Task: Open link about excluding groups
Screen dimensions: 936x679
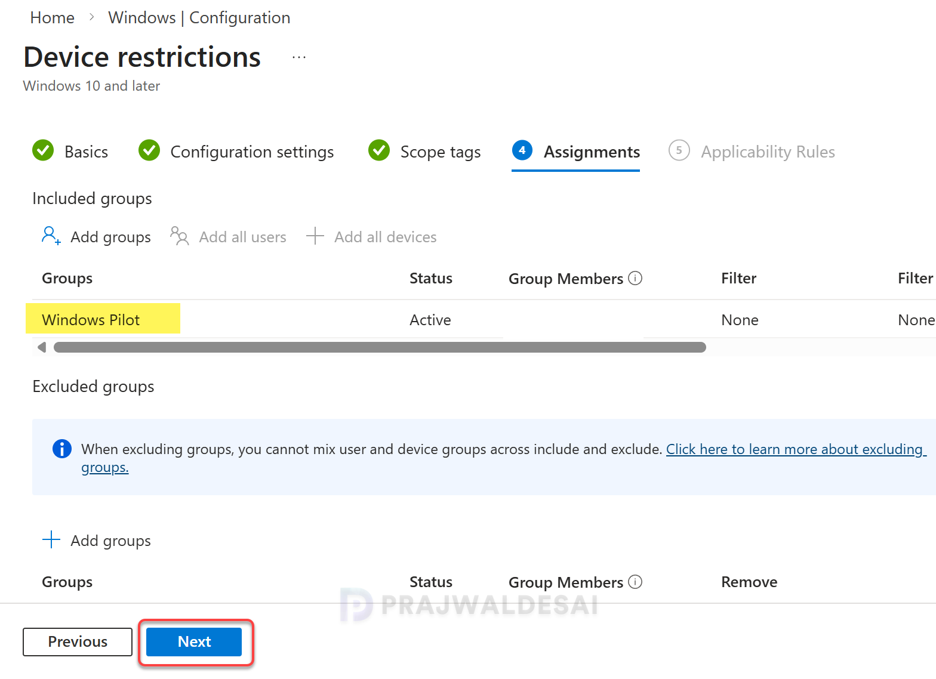Action: coord(796,449)
